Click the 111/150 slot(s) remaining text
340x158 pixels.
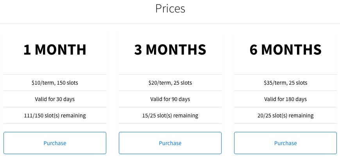click(x=55, y=115)
